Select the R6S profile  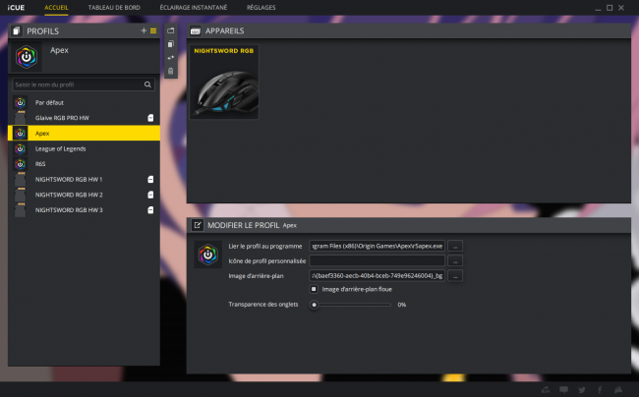(84, 164)
